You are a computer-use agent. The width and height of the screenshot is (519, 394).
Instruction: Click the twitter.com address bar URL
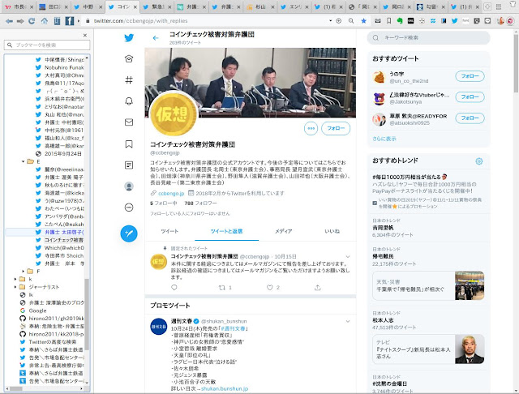(x=140, y=21)
